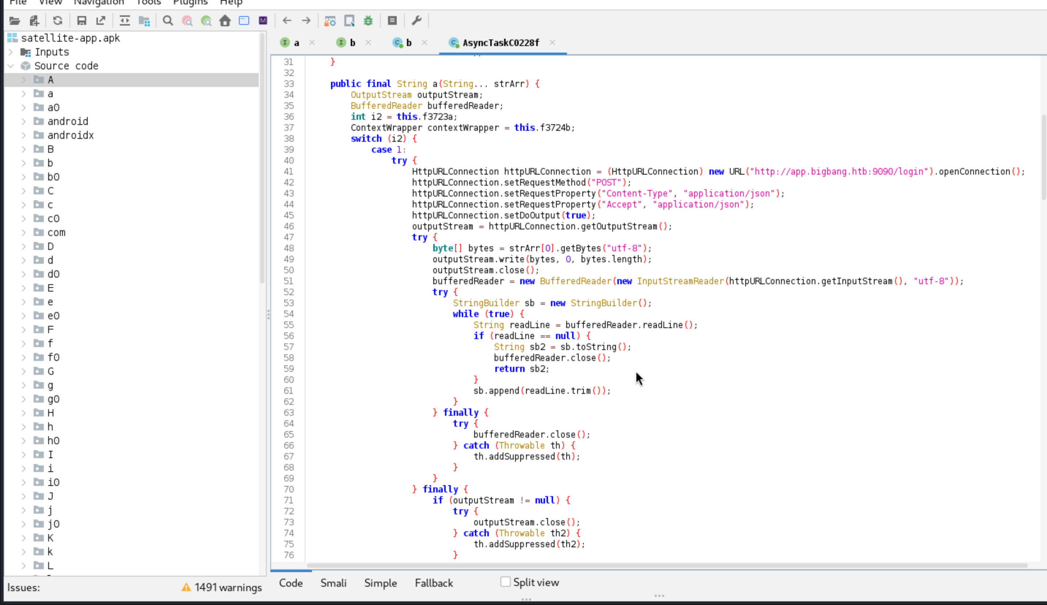The width and height of the screenshot is (1047, 605).
Task: Navigate back with left arrow icon
Action: click(287, 20)
